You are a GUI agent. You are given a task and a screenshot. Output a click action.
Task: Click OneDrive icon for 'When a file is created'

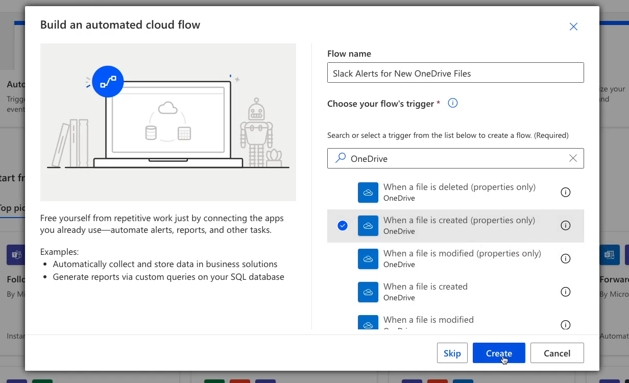pos(368,292)
